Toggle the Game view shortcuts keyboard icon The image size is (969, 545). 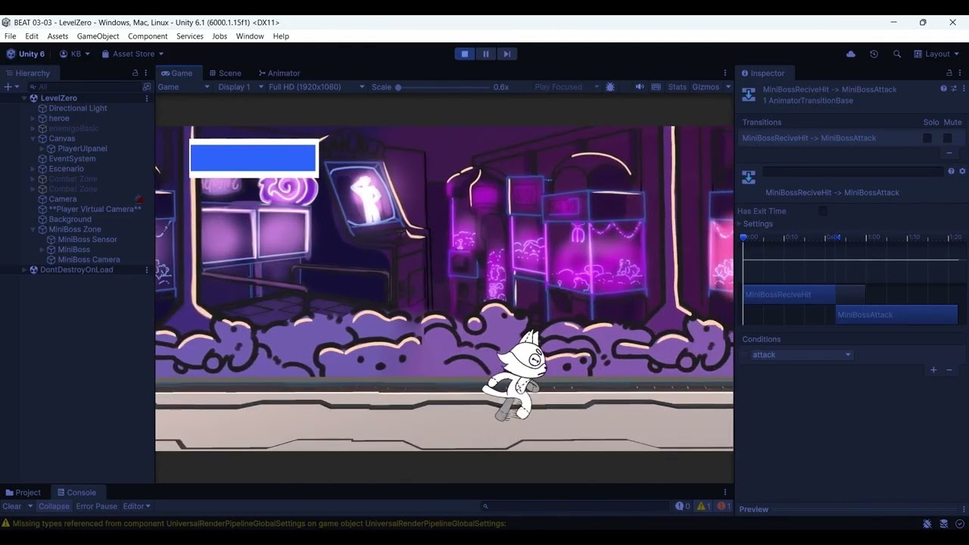656,87
